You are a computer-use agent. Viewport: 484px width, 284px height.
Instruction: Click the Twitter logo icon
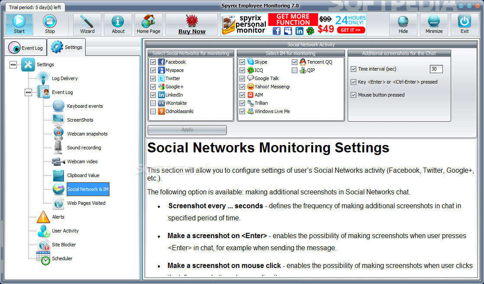(x=161, y=78)
